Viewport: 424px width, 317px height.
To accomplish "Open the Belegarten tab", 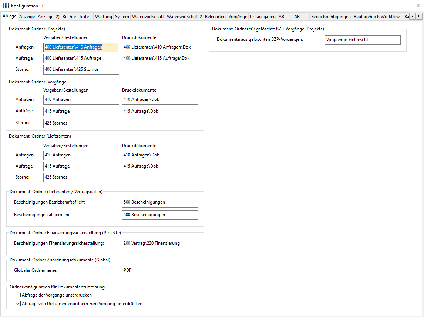I will [215, 17].
